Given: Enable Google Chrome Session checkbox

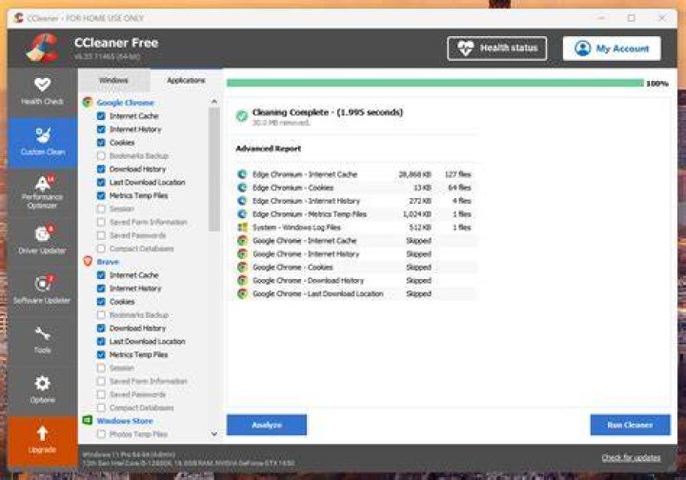Looking at the screenshot, I should (101, 209).
